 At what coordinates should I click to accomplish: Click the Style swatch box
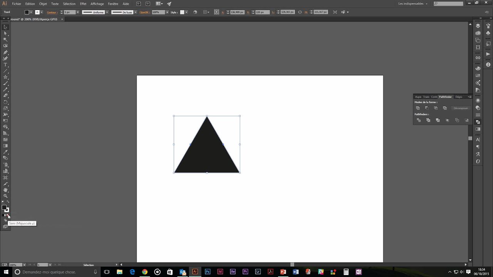click(x=182, y=12)
